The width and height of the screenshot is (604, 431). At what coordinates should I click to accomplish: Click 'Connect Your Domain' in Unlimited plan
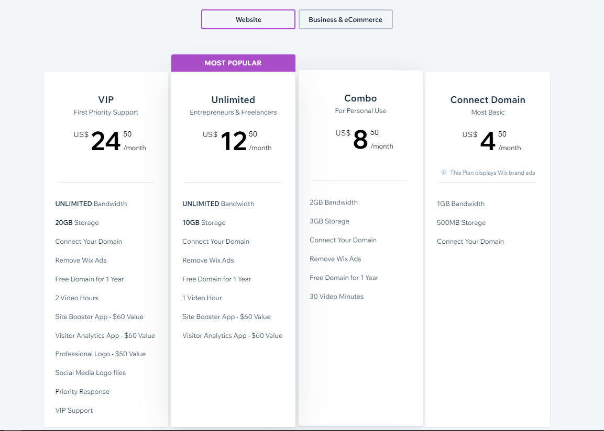[216, 242]
